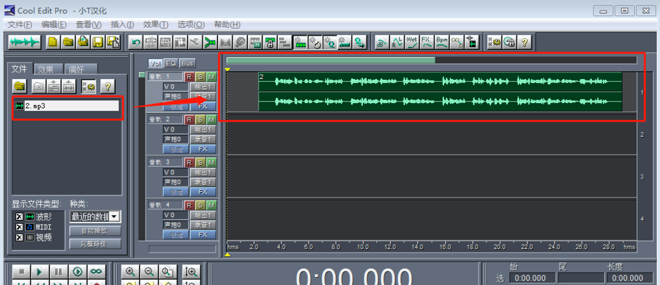660x285 pixels.
Task: Click the Stop transport button
Action: 21,272
